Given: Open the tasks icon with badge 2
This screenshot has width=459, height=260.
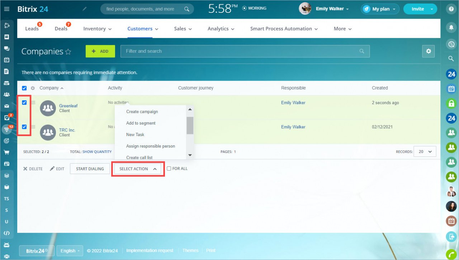Looking at the screenshot, I should (x=6, y=117).
